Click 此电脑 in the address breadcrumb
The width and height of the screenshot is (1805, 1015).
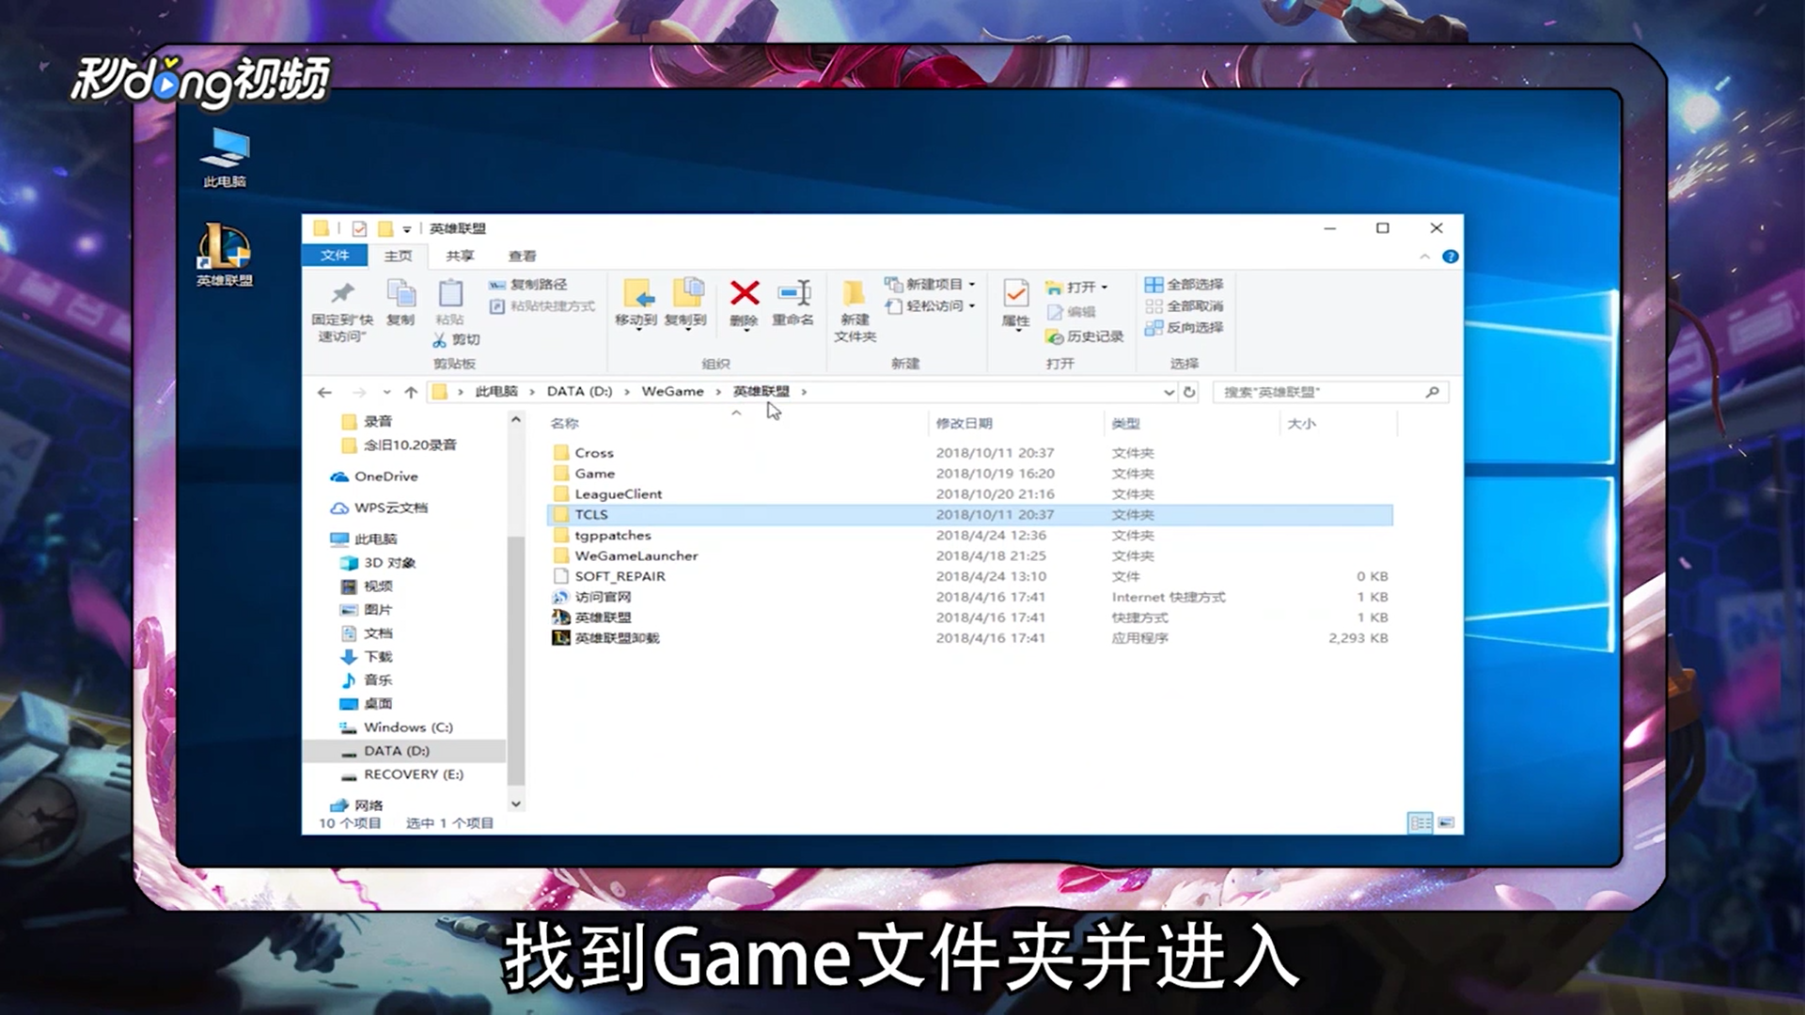coord(496,391)
